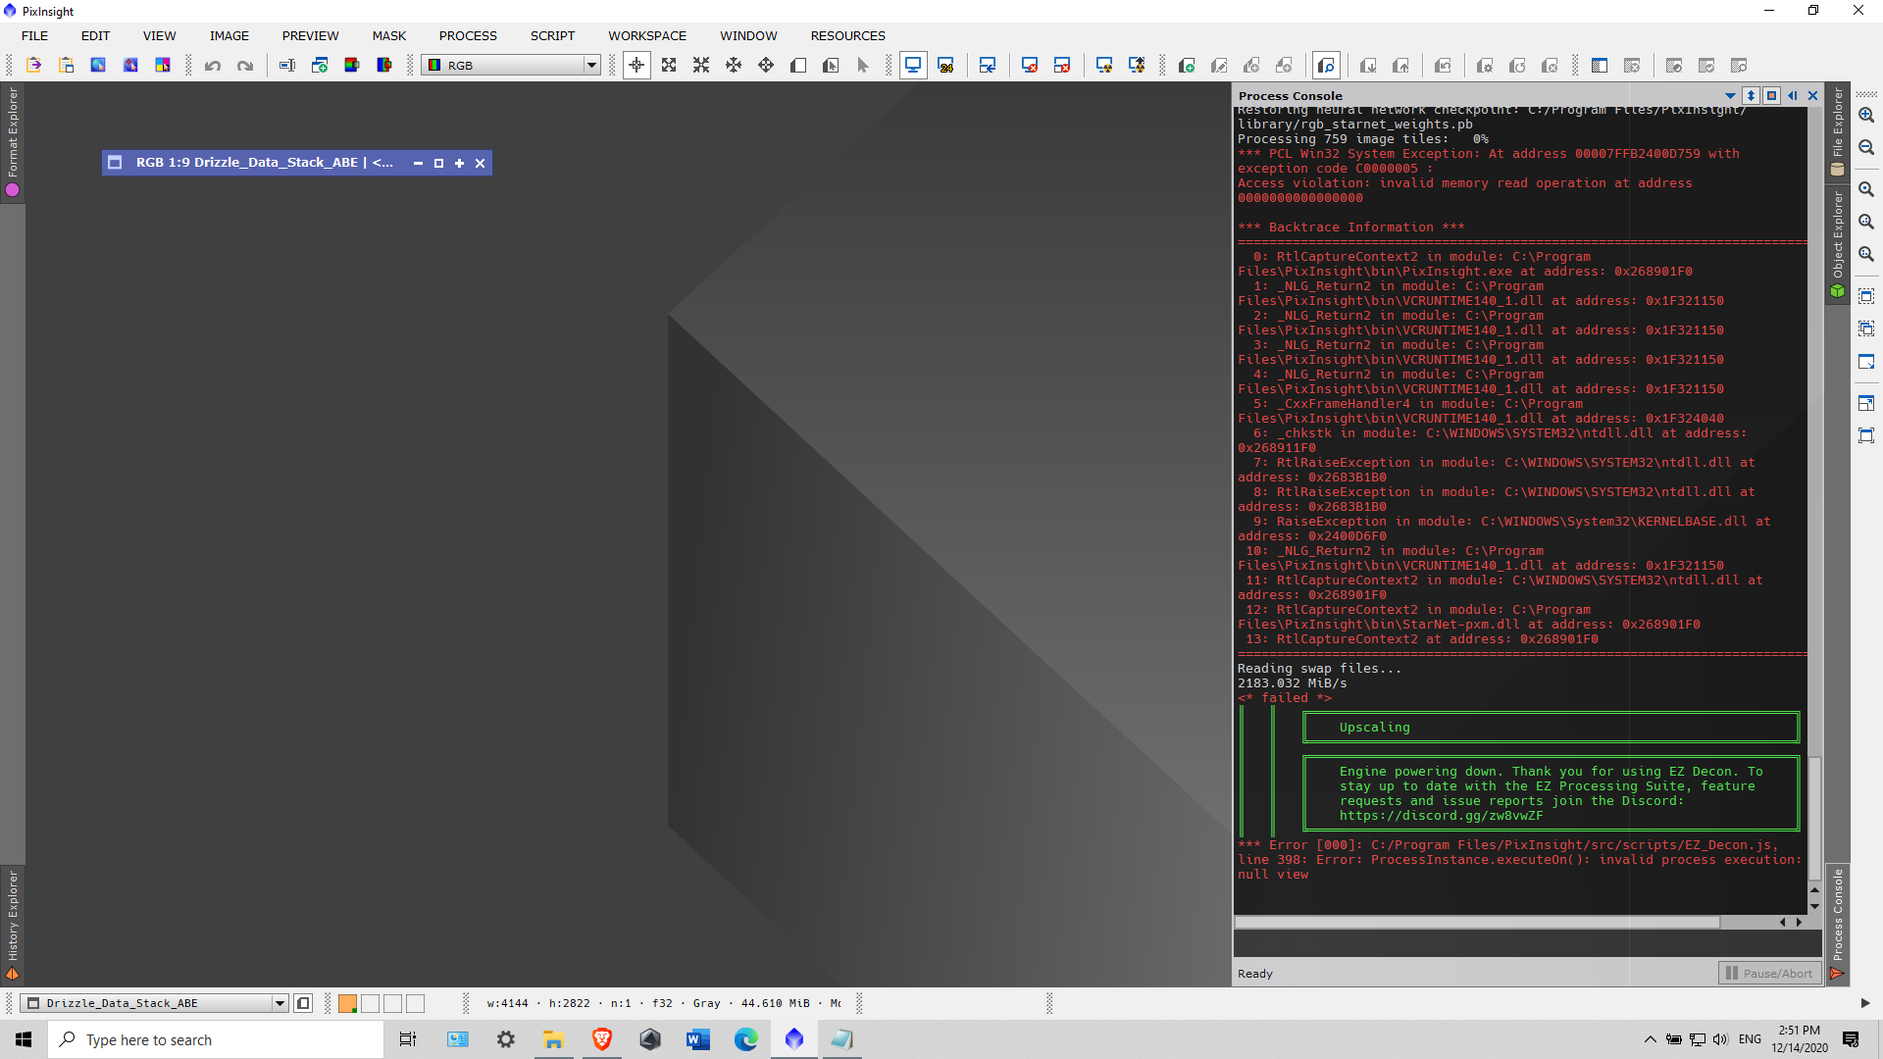Select the fourth workspace square
The width and height of the screenshot is (1883, 1059).
[x=415, y=1003]
